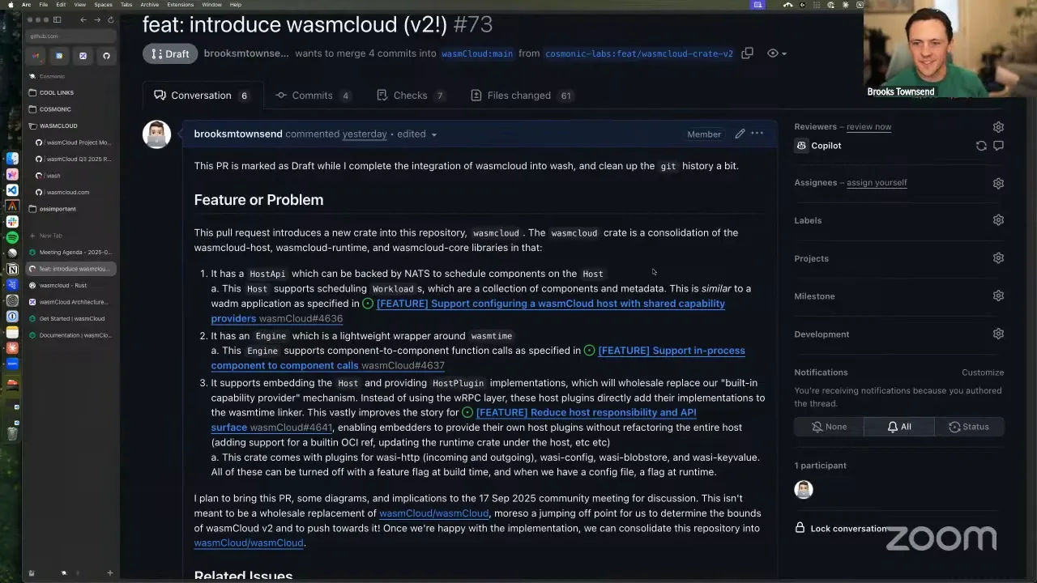The height and width of the screenshot is (583, 1037).
Task: Click the Customize notifications link
Action: tap(983, 372)
